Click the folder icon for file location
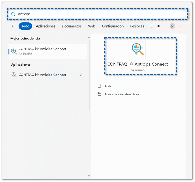The image size is (195, 182). coord(99,94)
